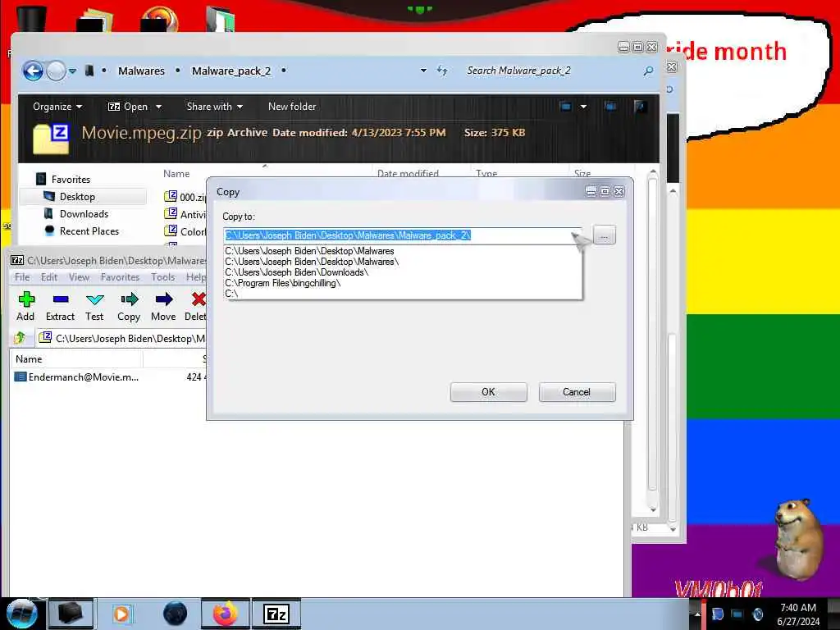Show hidden tray icons arrow
Screen dimensions: 840x630
click(x=697, y=614)
